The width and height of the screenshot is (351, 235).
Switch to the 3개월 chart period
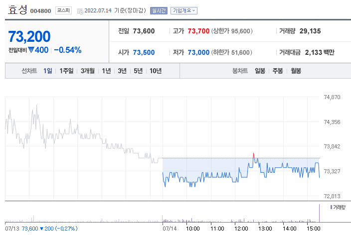[x=88, y=71]
